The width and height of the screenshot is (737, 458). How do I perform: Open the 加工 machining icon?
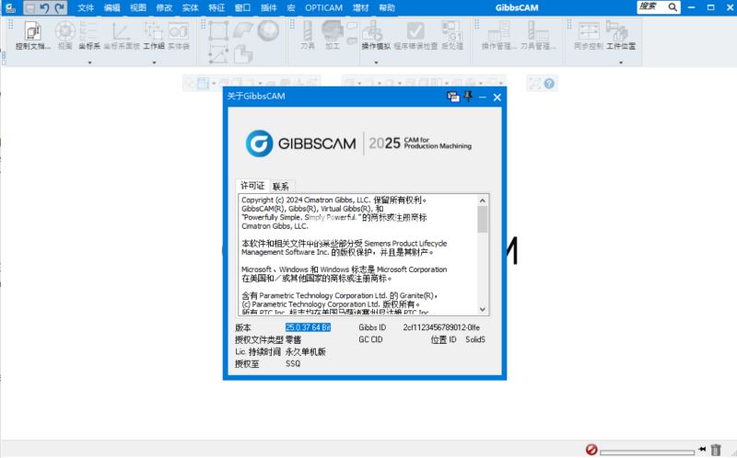(x=333, y=35)
